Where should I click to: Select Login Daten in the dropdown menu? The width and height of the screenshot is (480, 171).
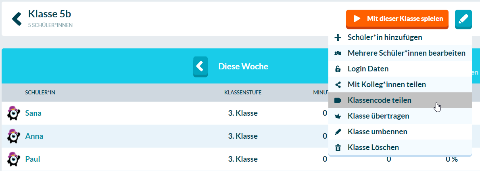(400, 69)
